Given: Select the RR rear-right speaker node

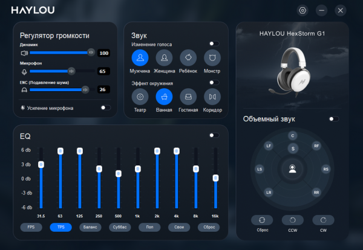Looking at the screenshot, I should [316, 193].
